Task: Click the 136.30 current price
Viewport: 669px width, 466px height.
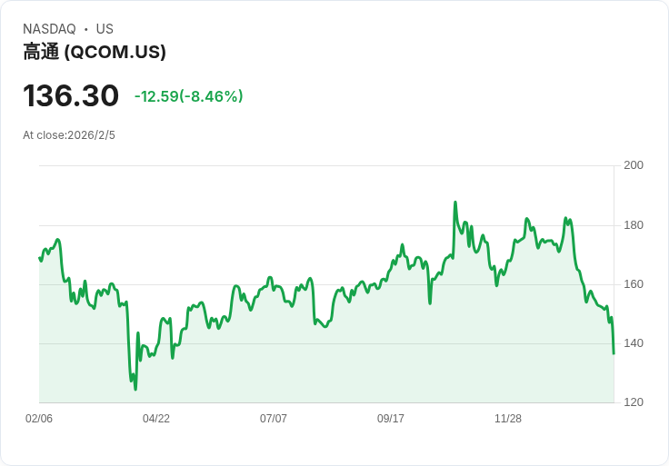Action: [71, 95]
